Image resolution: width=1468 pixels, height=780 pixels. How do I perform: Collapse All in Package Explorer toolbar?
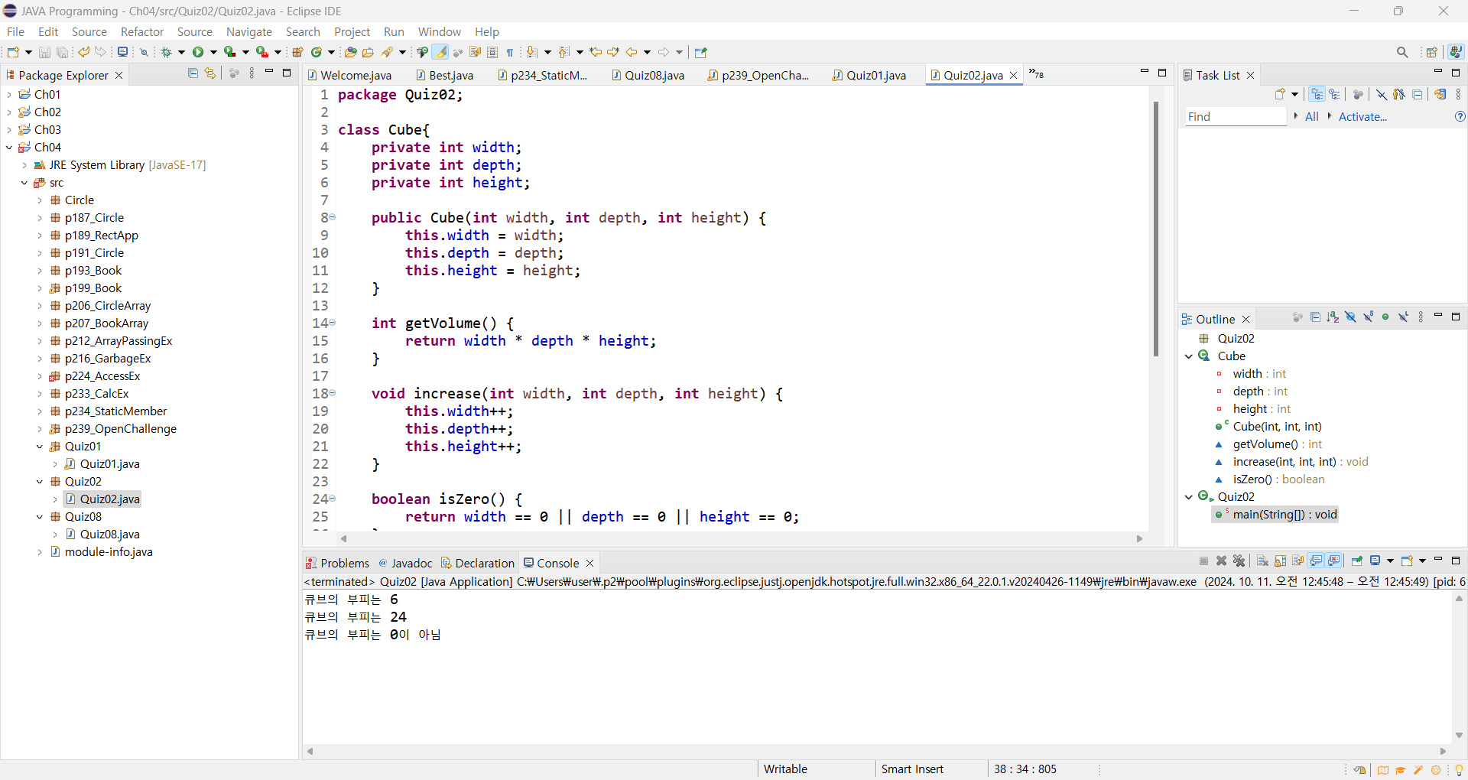[x=193, y=73]
